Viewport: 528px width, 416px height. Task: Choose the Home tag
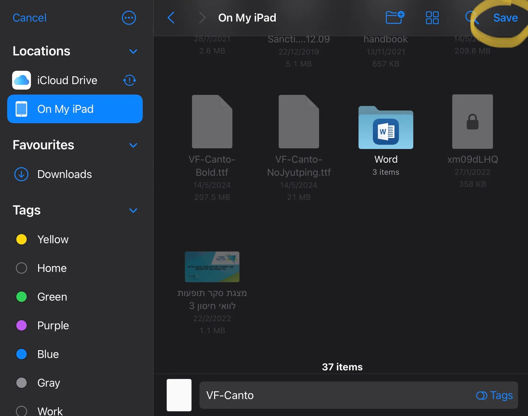tap(75, 268)
